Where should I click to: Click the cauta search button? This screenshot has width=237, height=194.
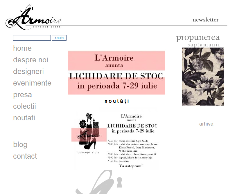(59, 38)
